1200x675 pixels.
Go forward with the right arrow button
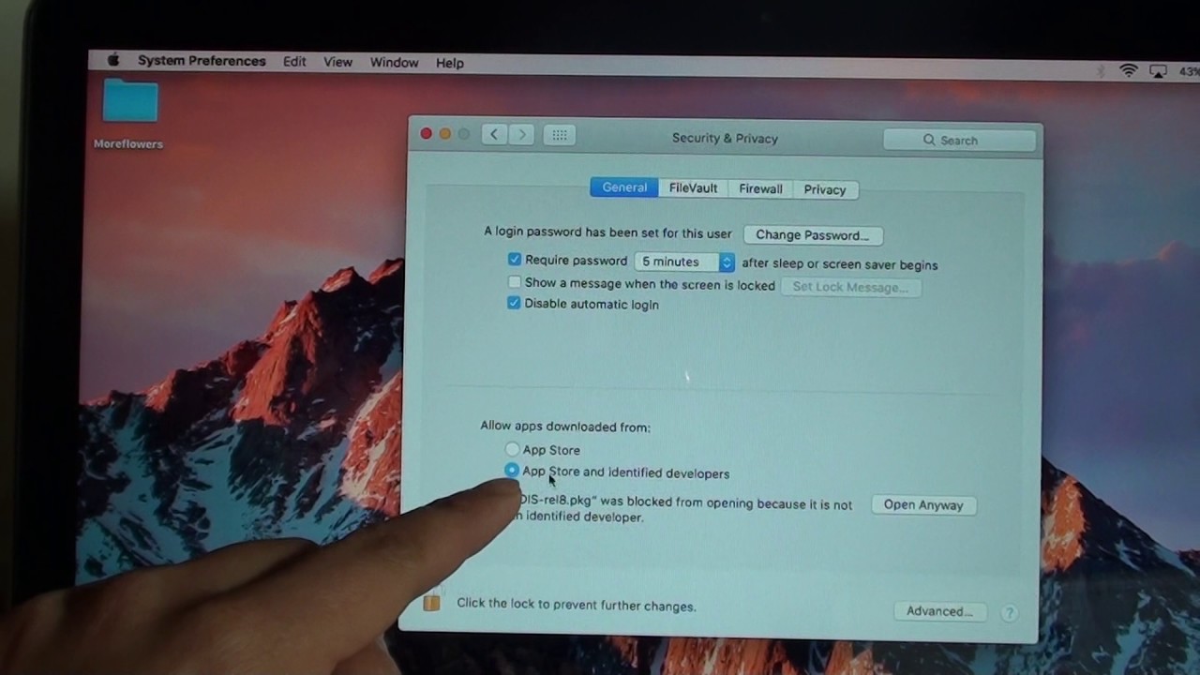pyautogui.click(x=522, y=135)
